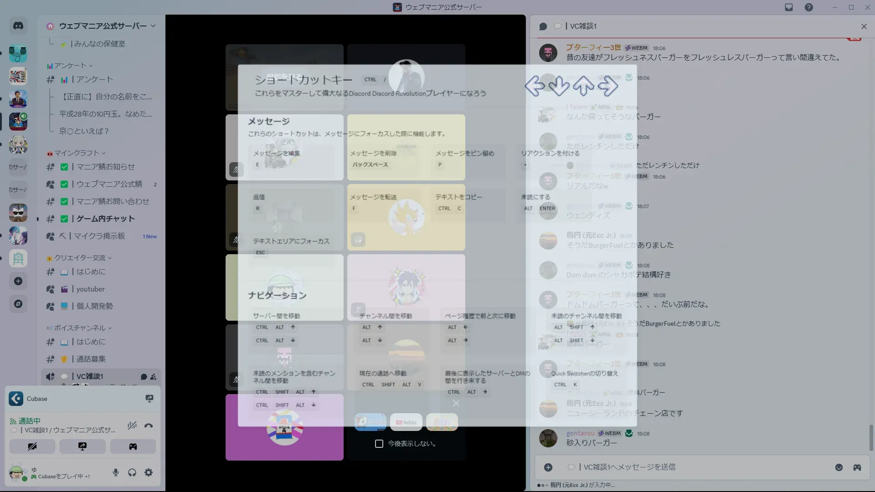Viewport: 875px width, 492px height.
Task: Click the VC雑談1 message input field
Action: 684,467
